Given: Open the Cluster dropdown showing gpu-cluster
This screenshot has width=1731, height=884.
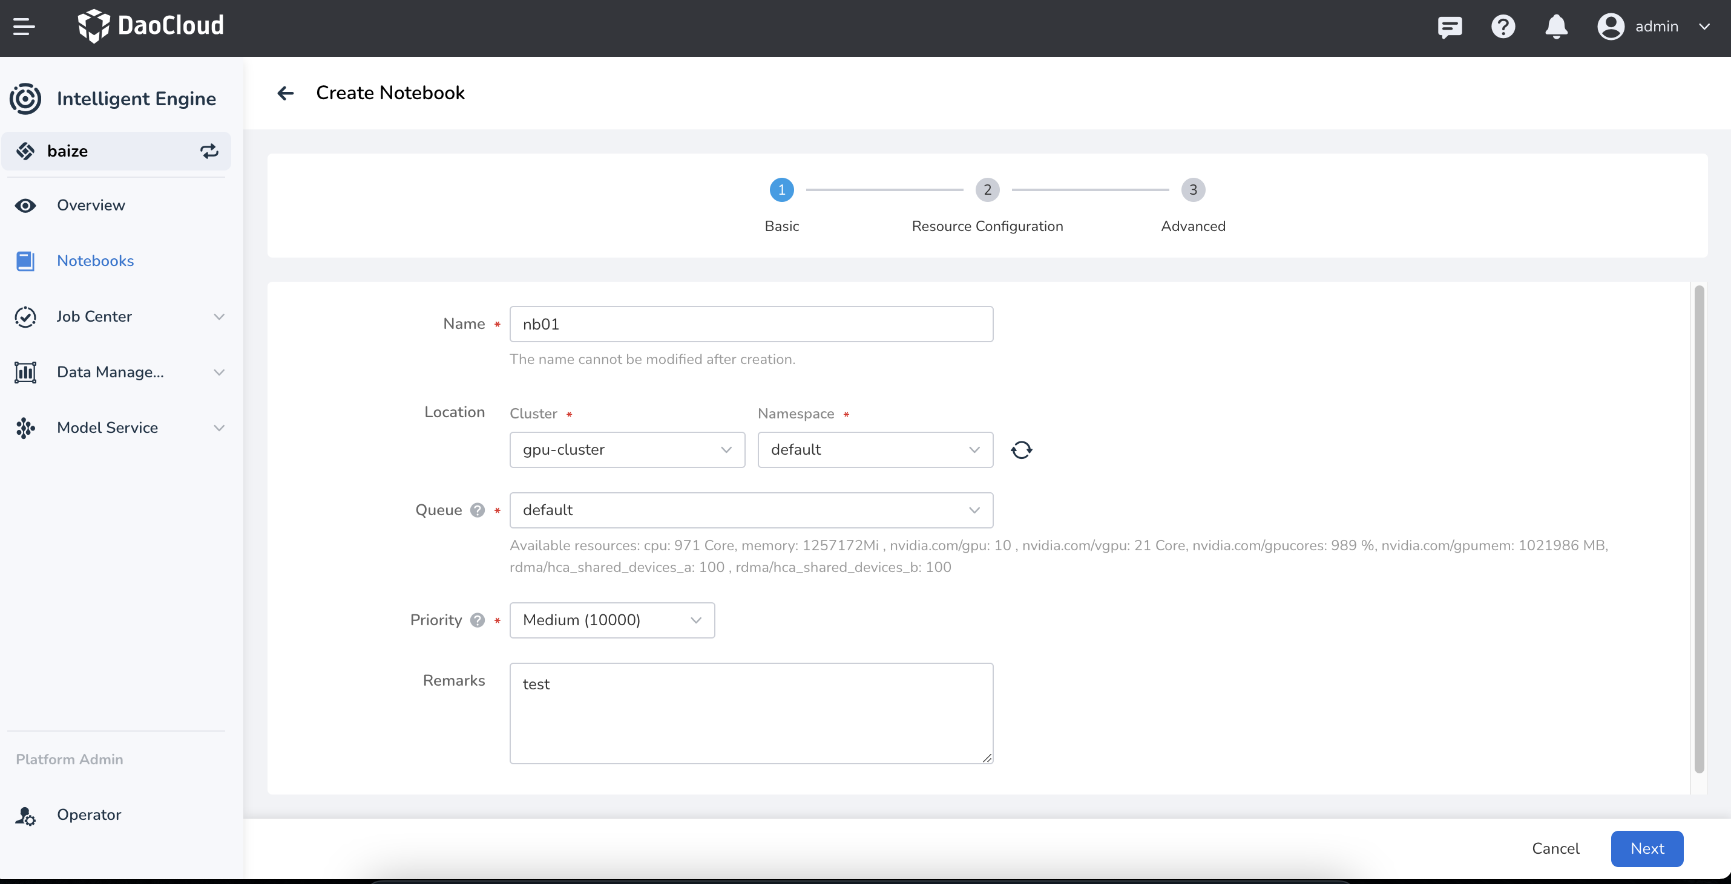Looking at the screenshot, I should [x=626, y=450].
